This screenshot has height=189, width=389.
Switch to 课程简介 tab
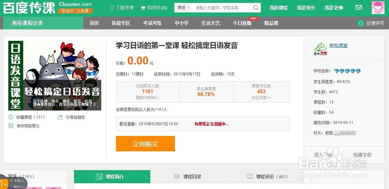[112, 177]
